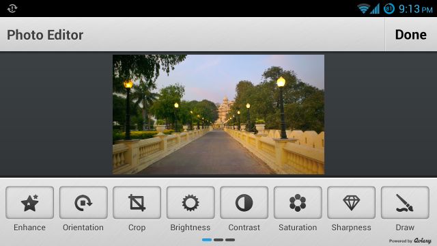Tap the street lamp photo preview

(x=218, y=114)
